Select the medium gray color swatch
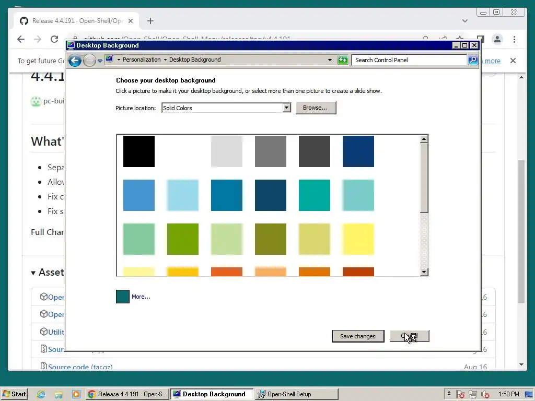The height and width of the screenshot is (401, 535). (271, 151)
